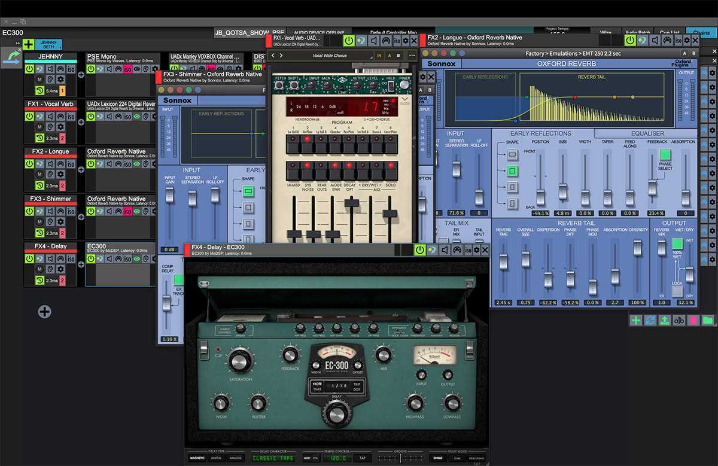Image resolution: width=718 pixels, height=466 pixels.
Task: Open the Audio Patch view
Action: point(637,32)
